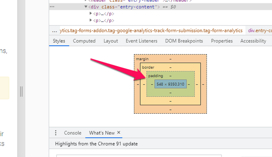Open the Computed tab
The height and width of the screenshot is (157, 272).
[84, 41]
